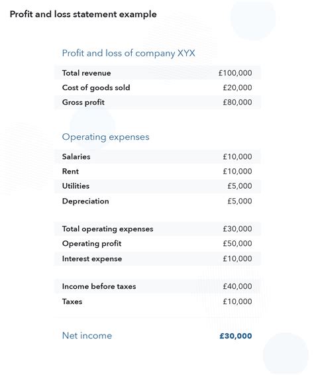Viewport: 314px width, 375px height.
Task: Click the Rent expense label
Action: 70,172
